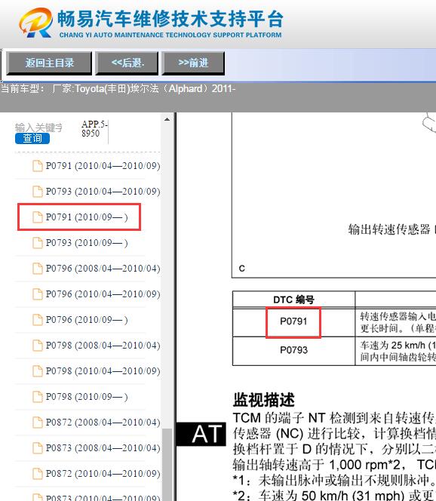
Task: Open page icon for P0873 (2008/04—2010/04)
Action: point(38,448)
